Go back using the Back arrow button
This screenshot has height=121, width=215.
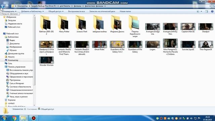[2, 6]
